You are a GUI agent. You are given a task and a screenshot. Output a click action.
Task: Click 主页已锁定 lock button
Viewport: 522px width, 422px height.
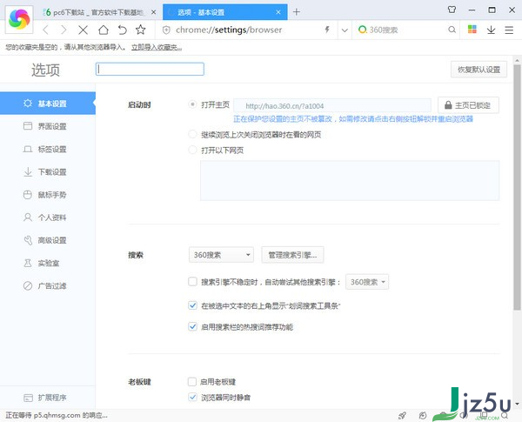click(468, 105)
